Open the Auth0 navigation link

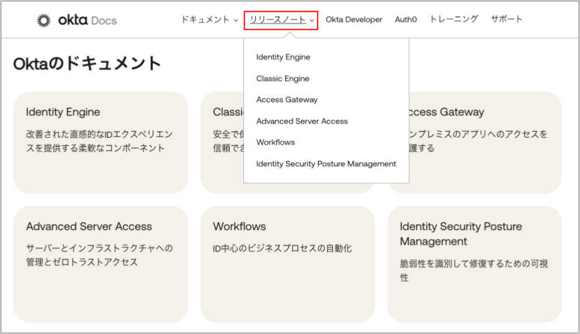point(406,20)
